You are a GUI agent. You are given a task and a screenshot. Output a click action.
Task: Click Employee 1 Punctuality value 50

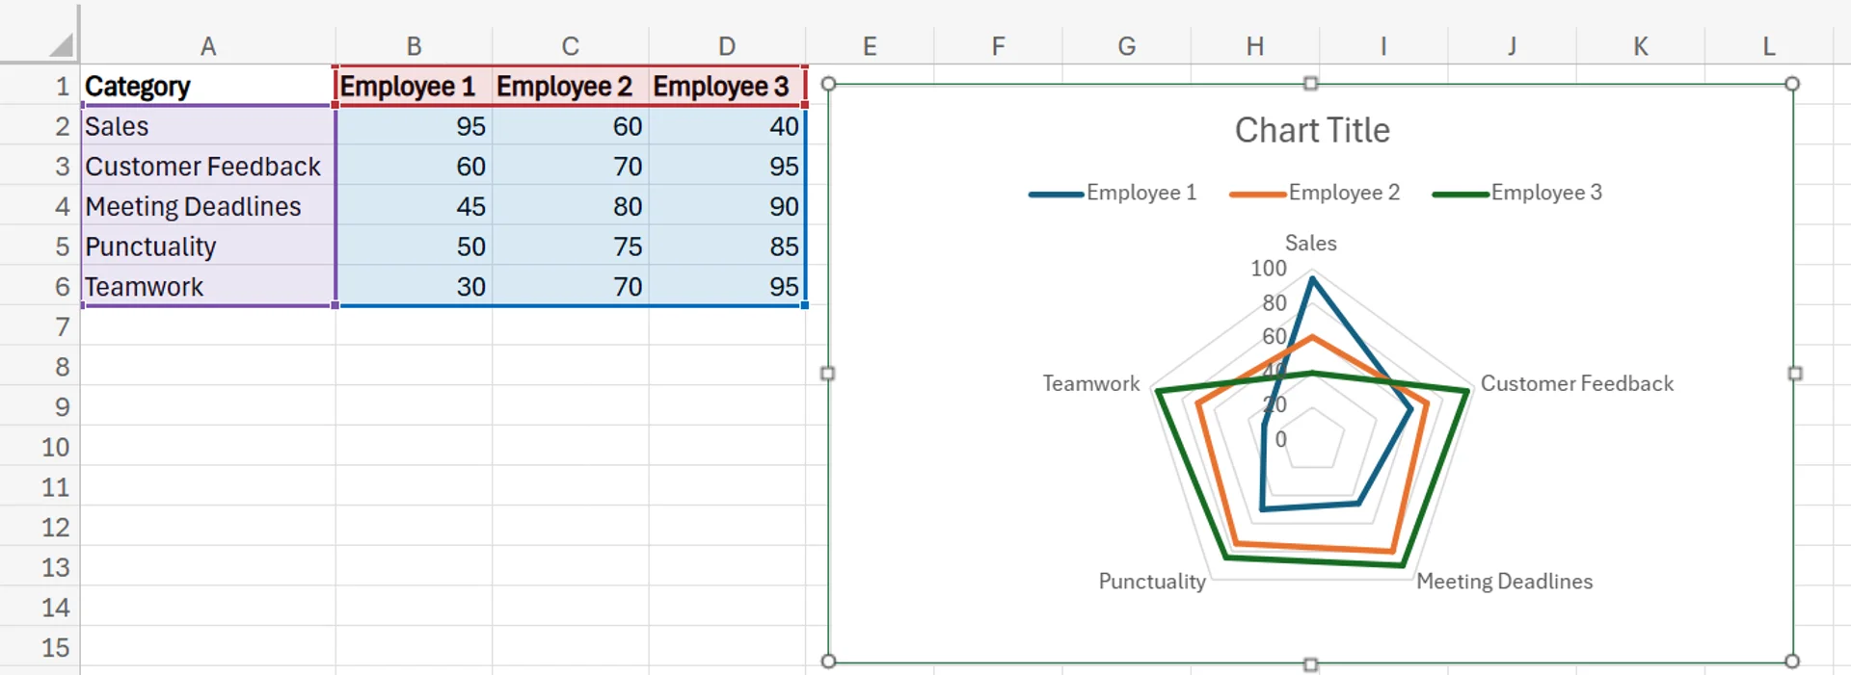(x=414, y=247)
